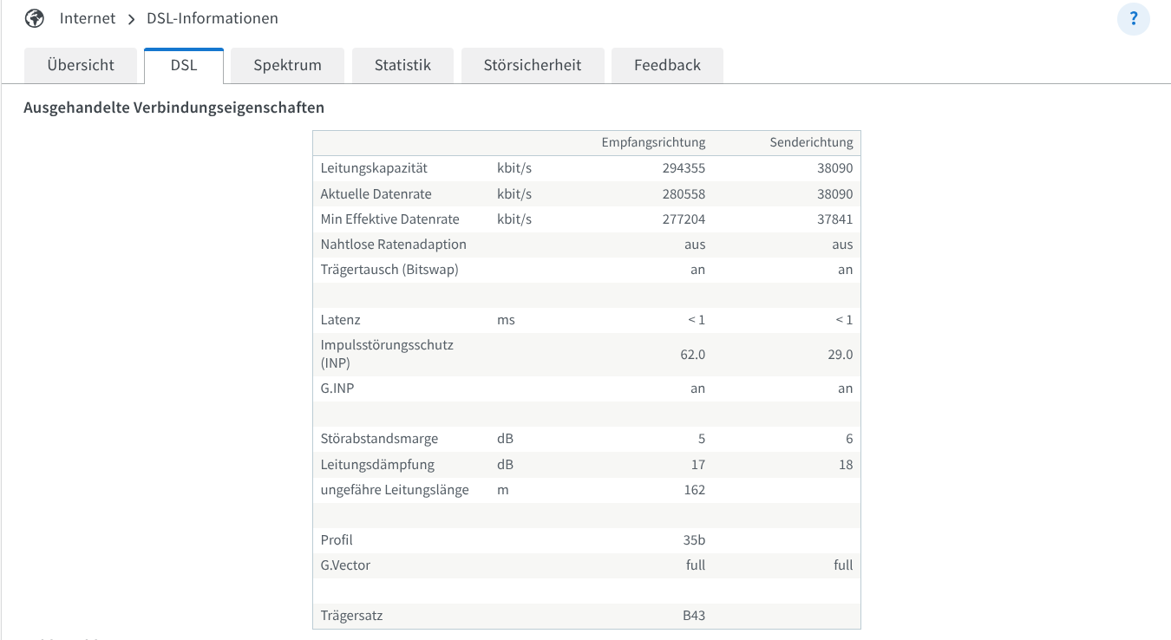This screenshot has width=1171, height=640.
Task: Click the DSL-Informationen breadcrumb text
Action: click(x=212, y=18)
